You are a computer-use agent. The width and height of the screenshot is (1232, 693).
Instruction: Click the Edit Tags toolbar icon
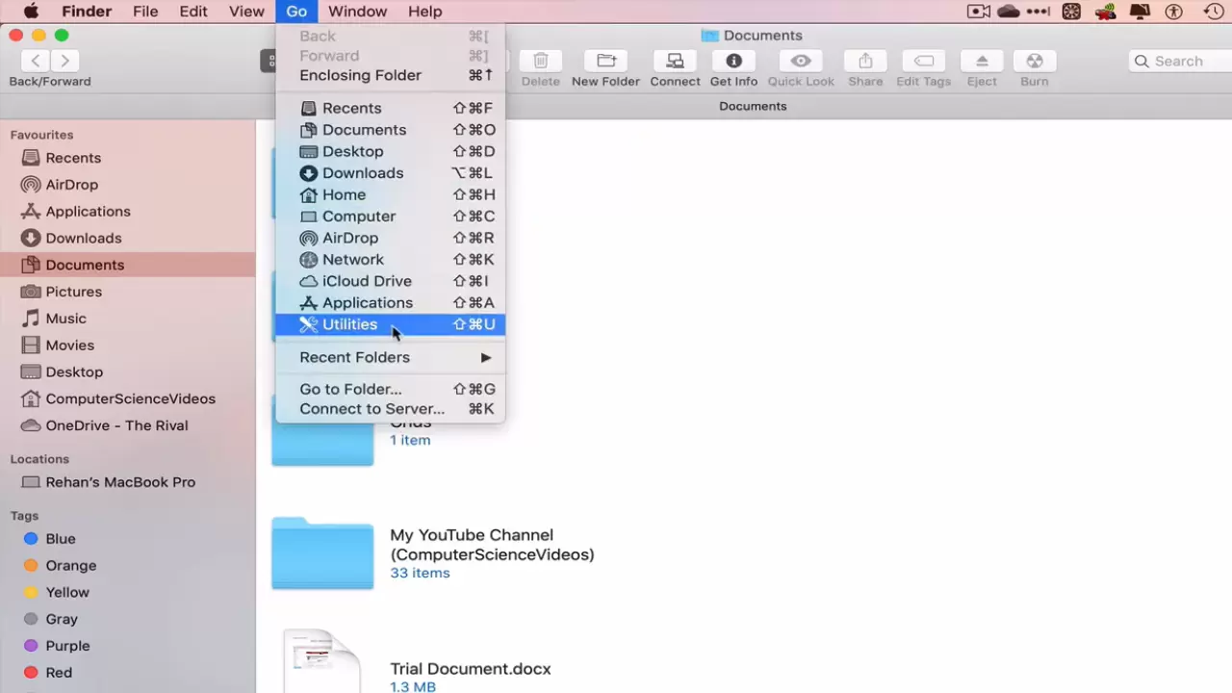pos(923,61)
